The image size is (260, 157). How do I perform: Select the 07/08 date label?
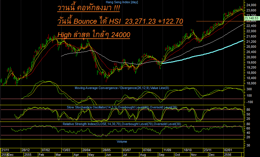coord(147,150)
